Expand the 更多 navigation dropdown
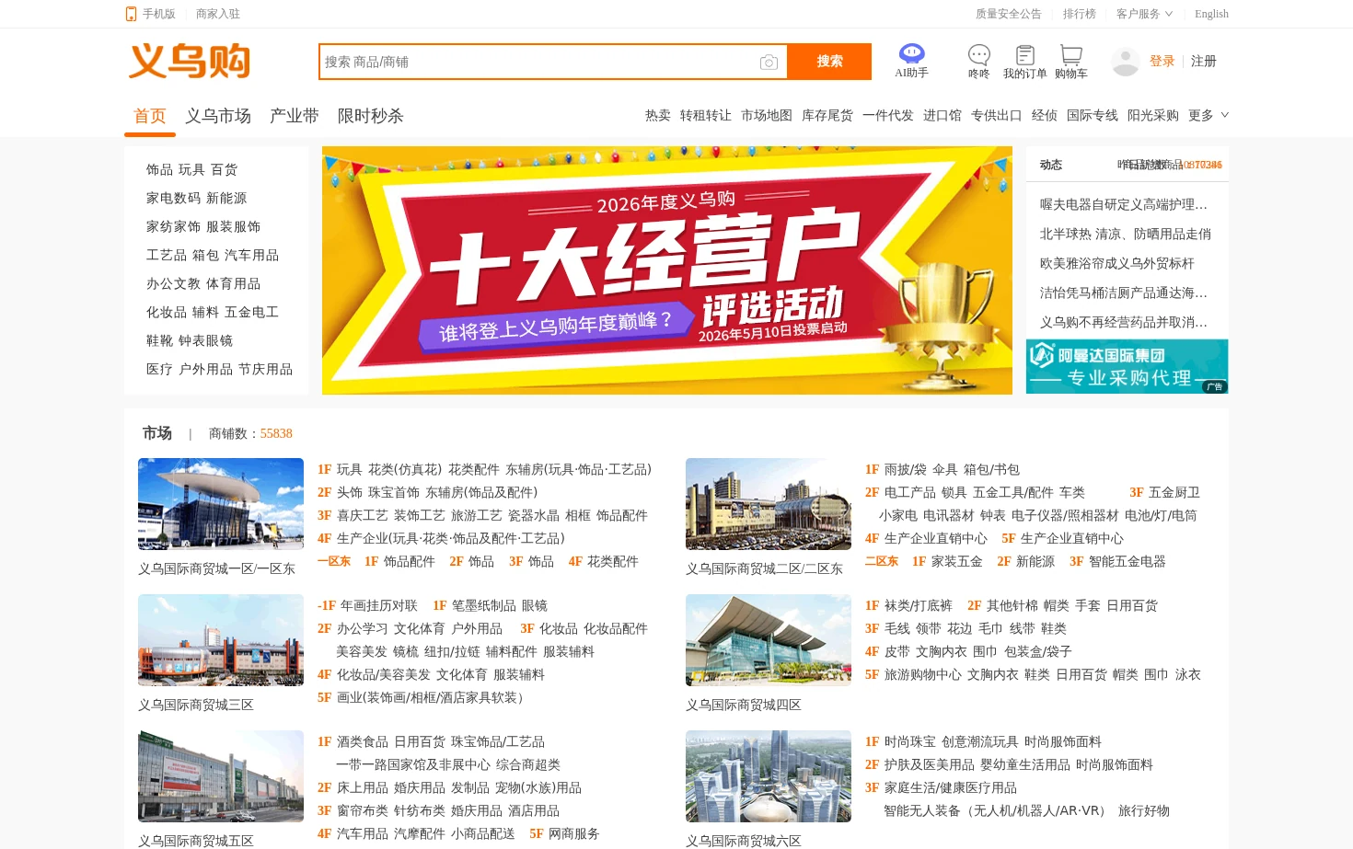The width and height of the screenshot is (1353, 849). (1208, 115)
